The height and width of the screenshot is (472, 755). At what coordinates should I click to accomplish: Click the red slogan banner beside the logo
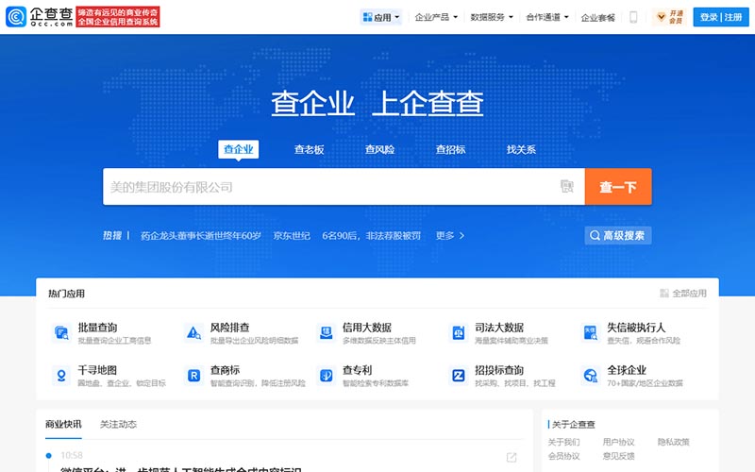[118, 17]
